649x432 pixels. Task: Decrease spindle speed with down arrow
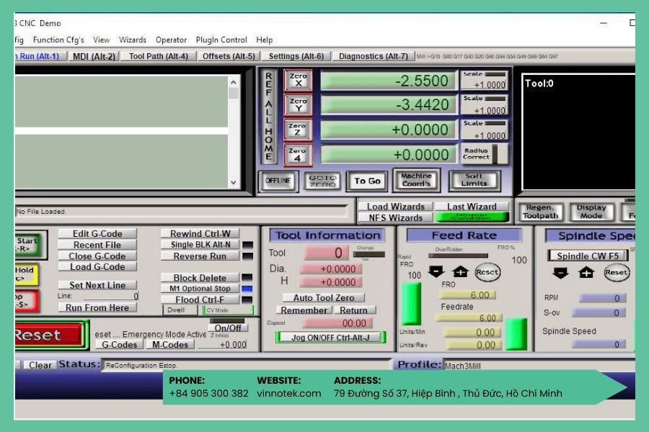560,273
